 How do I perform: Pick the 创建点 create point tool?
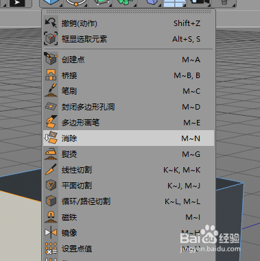coord(128,60)
